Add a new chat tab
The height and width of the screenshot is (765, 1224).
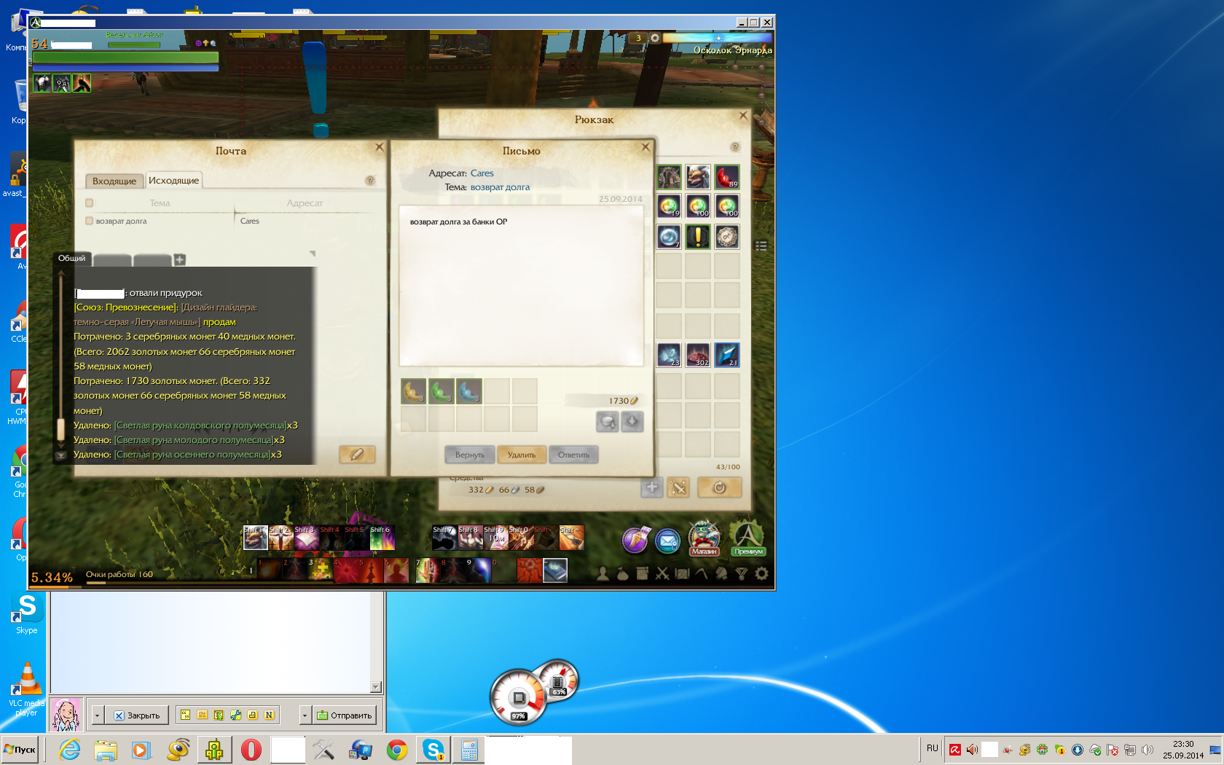(x=180, y=259)
